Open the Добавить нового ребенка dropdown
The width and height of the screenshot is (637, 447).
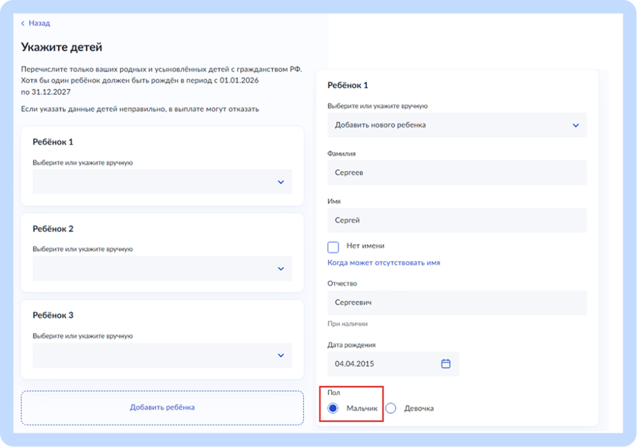click(457, 125)
